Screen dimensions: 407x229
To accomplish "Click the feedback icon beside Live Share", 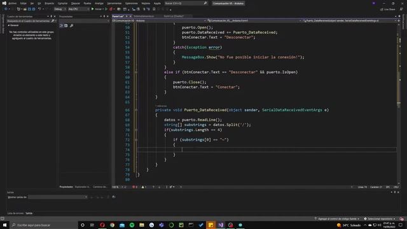I will click(401, 10).
